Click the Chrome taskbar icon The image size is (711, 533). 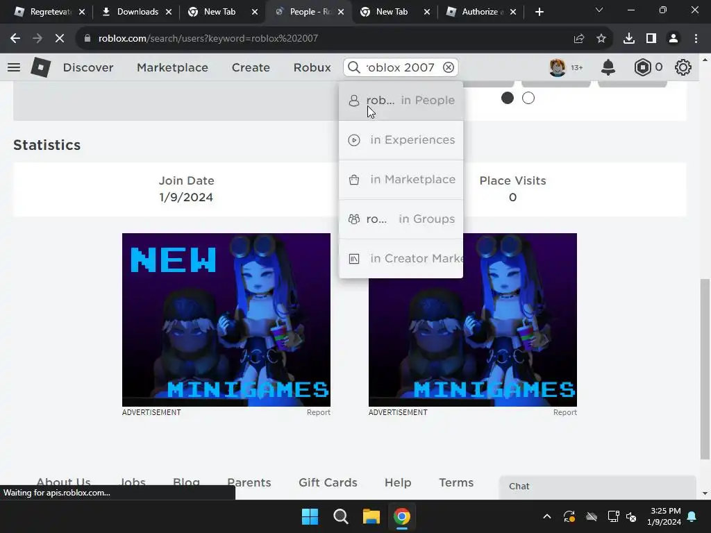(x=402, y=516)
